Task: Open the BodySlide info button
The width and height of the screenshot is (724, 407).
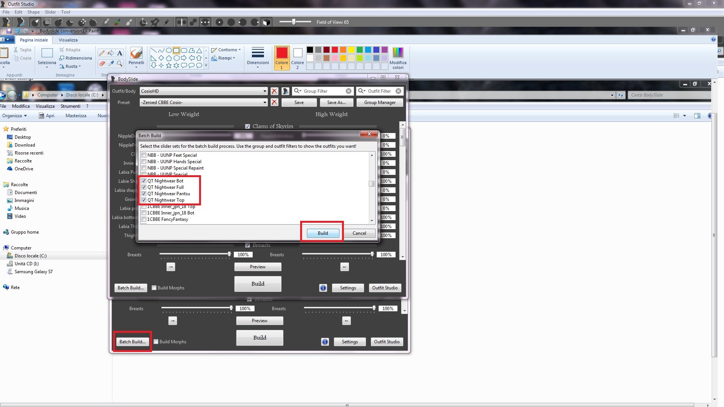Action: tap(323, 288)
